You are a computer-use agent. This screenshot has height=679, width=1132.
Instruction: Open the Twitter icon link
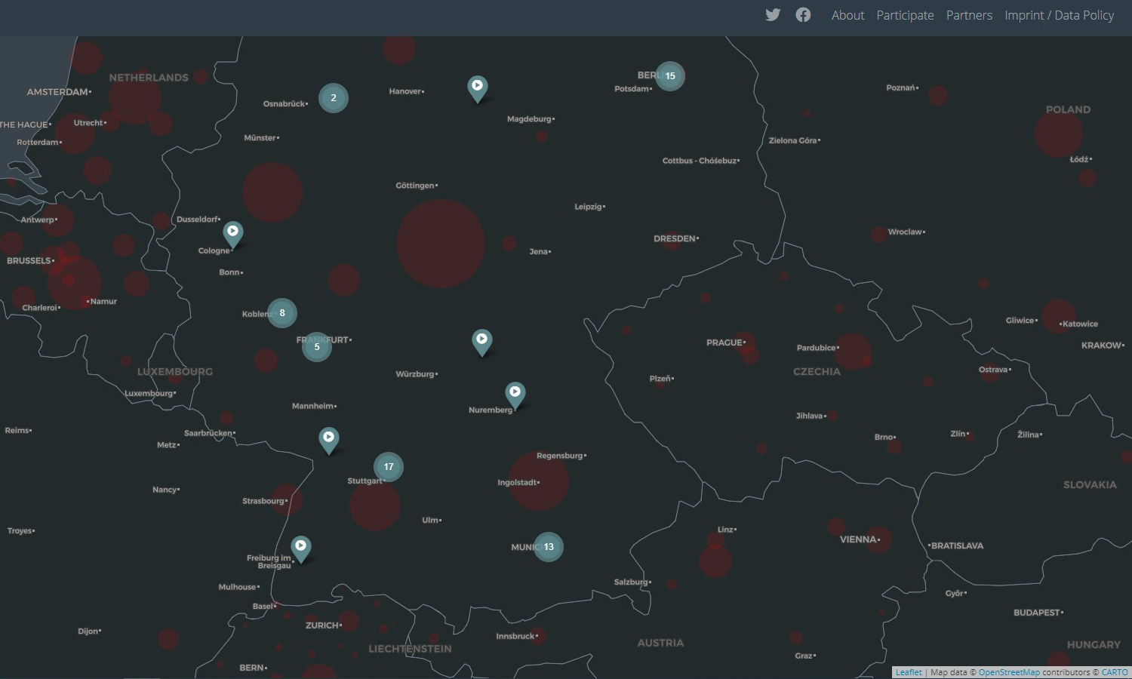tap(773, 15)
